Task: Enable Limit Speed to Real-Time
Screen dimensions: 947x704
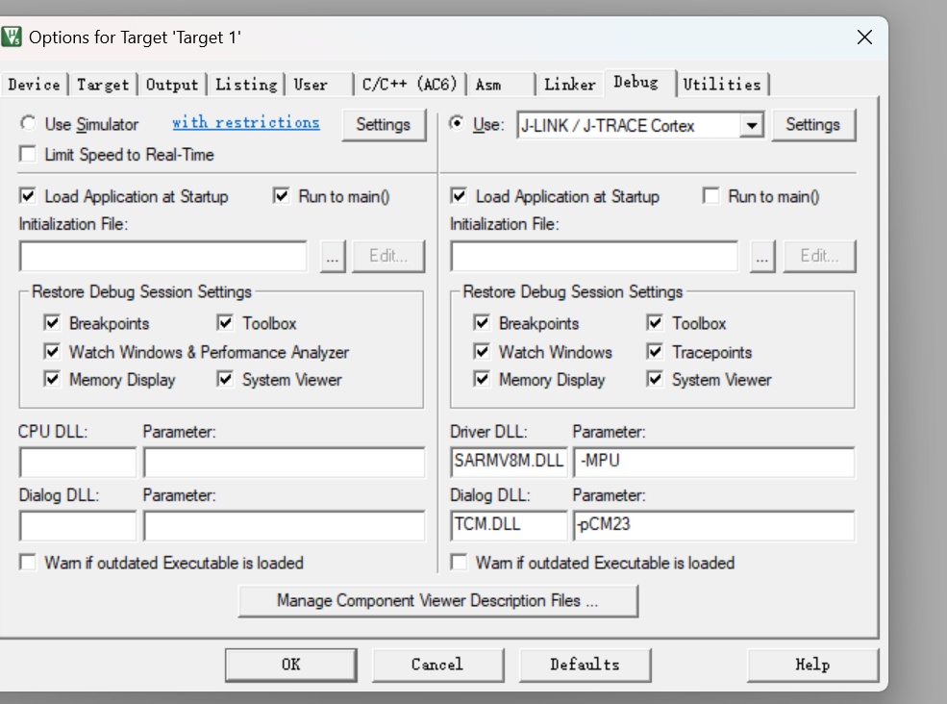Action: pos(28,154)
